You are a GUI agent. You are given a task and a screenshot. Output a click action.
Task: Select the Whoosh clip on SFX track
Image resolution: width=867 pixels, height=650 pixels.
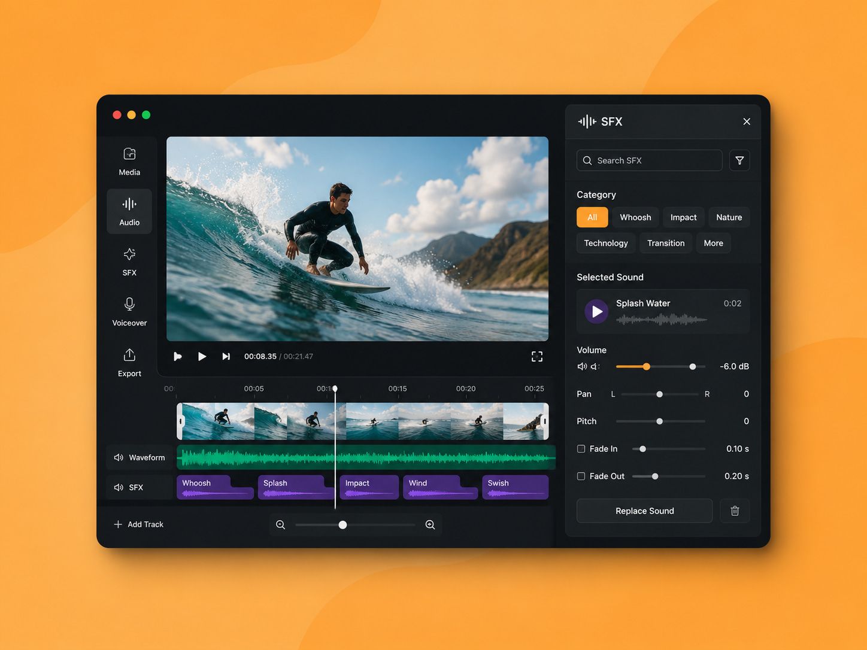pyautogui.click(x=215, y=487)
